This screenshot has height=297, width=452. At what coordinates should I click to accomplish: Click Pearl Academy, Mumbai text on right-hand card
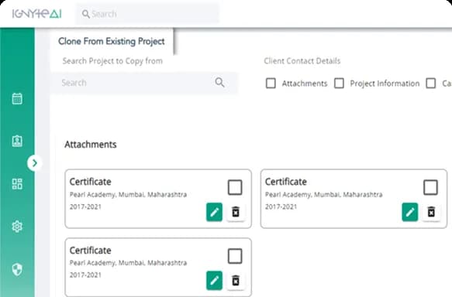[323, 195]
